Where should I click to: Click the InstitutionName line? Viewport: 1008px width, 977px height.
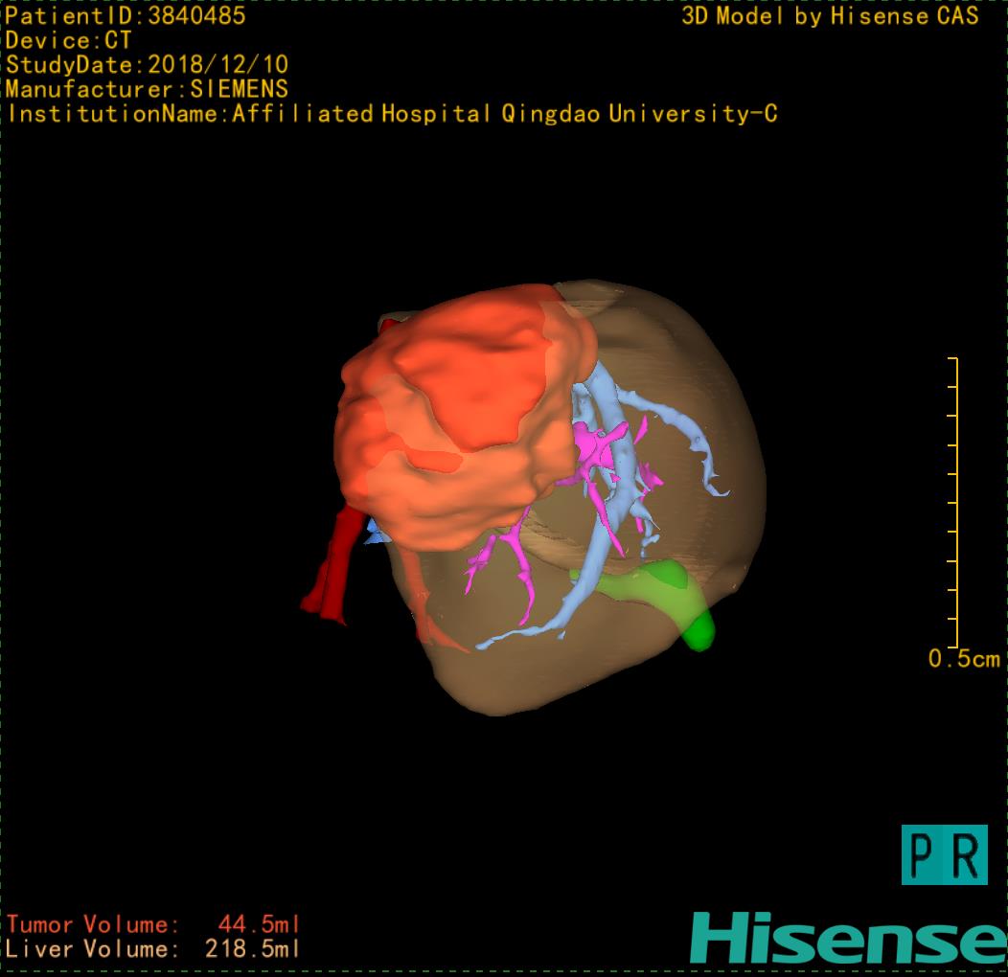click(x=393, y=114)
